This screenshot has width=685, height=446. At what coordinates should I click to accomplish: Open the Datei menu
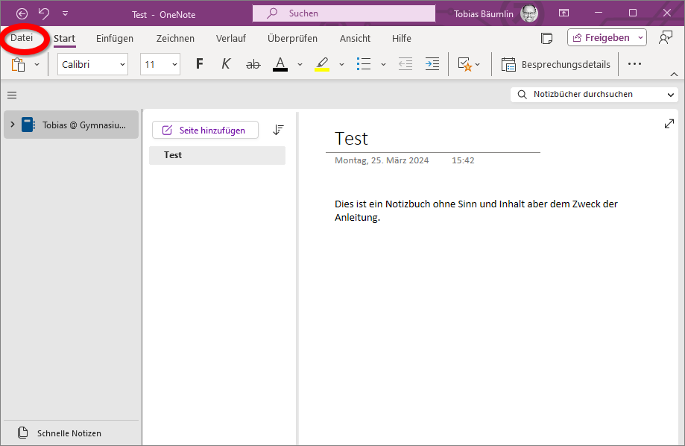click(x=22, y=38)
